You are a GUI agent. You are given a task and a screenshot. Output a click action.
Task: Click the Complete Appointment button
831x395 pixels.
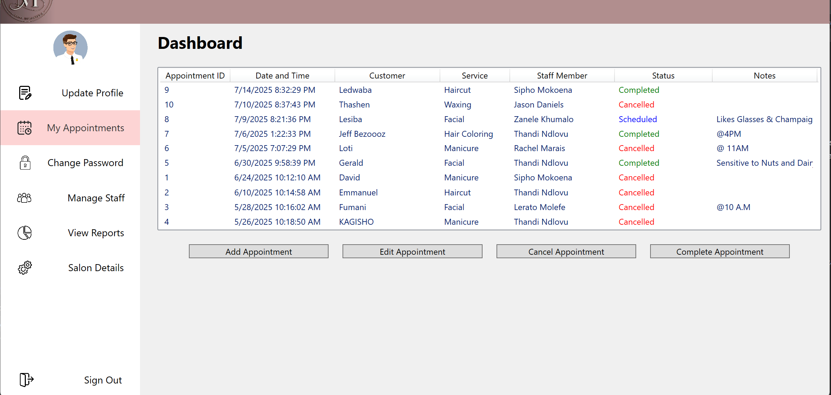click(x=720, y=251)
